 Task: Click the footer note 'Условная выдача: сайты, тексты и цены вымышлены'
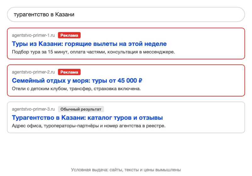126,170
